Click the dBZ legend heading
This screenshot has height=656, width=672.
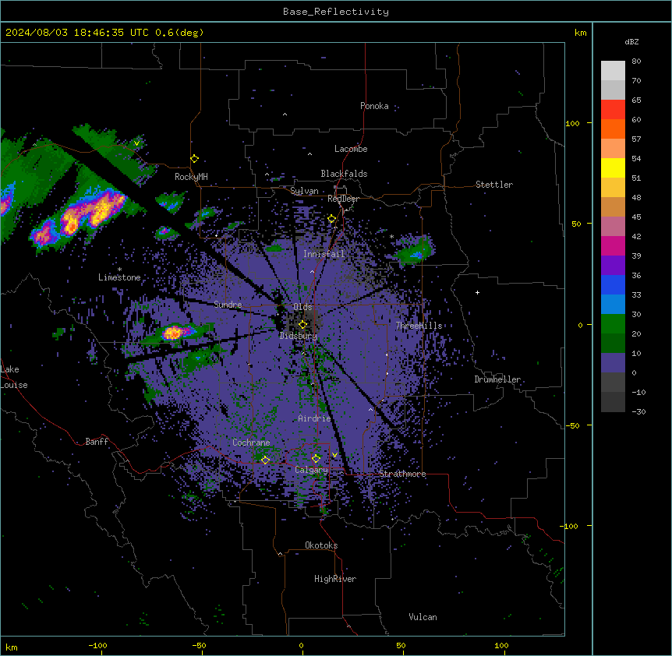pyautogui.click(x=631, y=41)
